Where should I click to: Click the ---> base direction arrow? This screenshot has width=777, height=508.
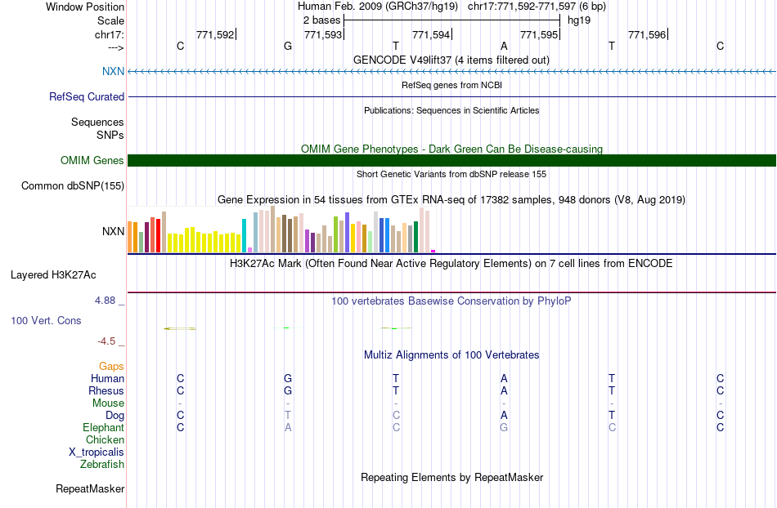click(115, 47)
